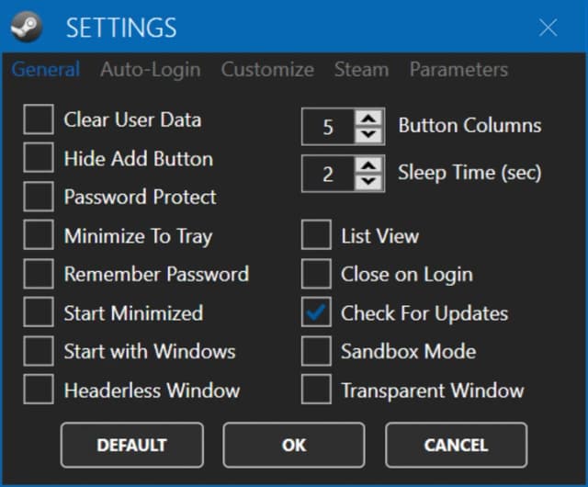Toggle the Minimize To Tray checkbox
Image resolution: width=588 pixels, height=487 pixels.
point(39,235)
